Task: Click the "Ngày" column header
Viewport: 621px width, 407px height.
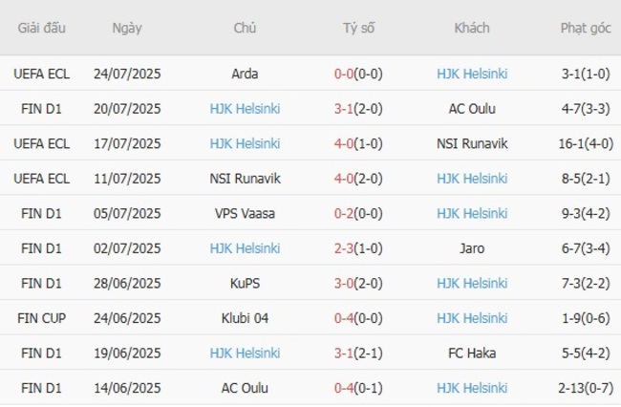Action: click(127, 28)
